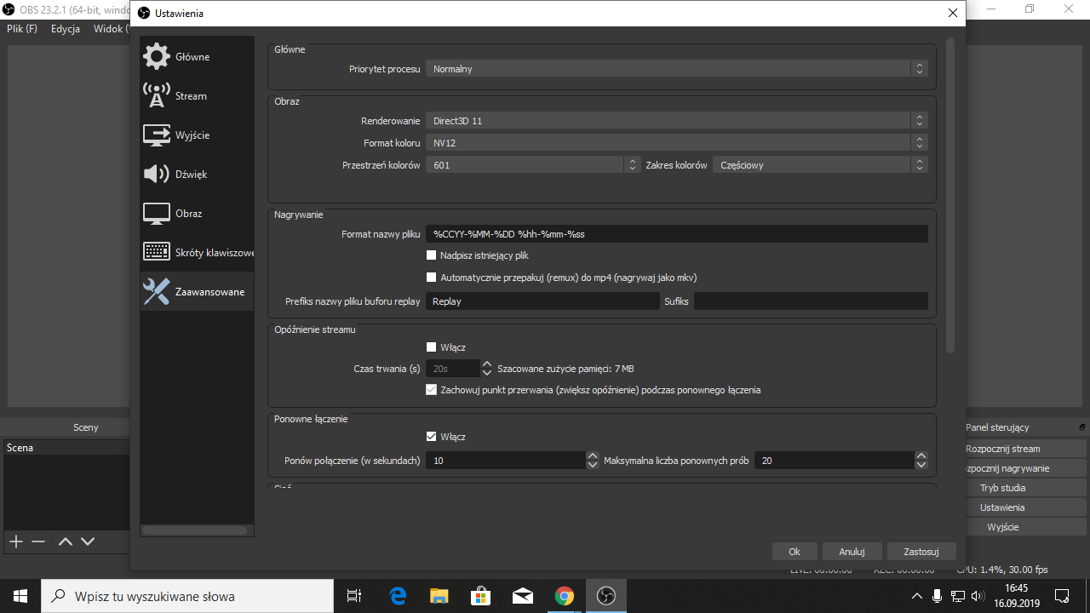Open Microsoft Store from the taskbar
This screenshot has width=1090, height=613.
(x=480, y=596)
